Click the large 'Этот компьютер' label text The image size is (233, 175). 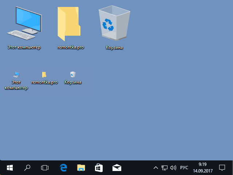(24, 47)
